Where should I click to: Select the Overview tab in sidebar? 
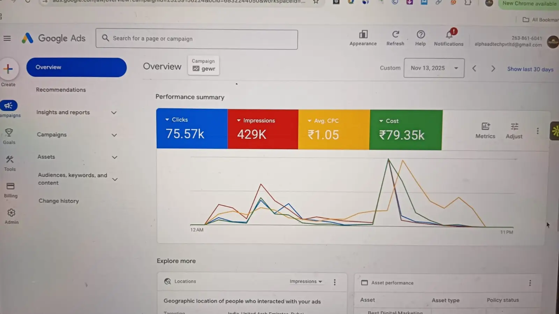pos(76,67)
